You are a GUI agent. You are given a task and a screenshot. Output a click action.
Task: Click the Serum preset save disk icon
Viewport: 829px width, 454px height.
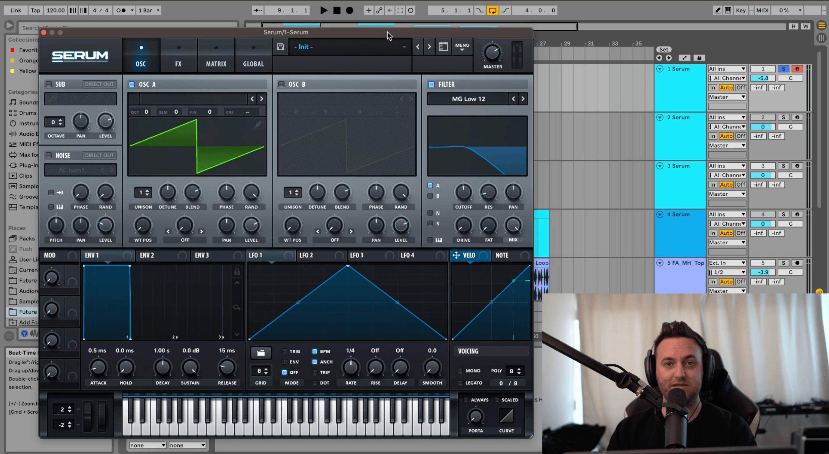pyautogui.click(x=280, y=47)
